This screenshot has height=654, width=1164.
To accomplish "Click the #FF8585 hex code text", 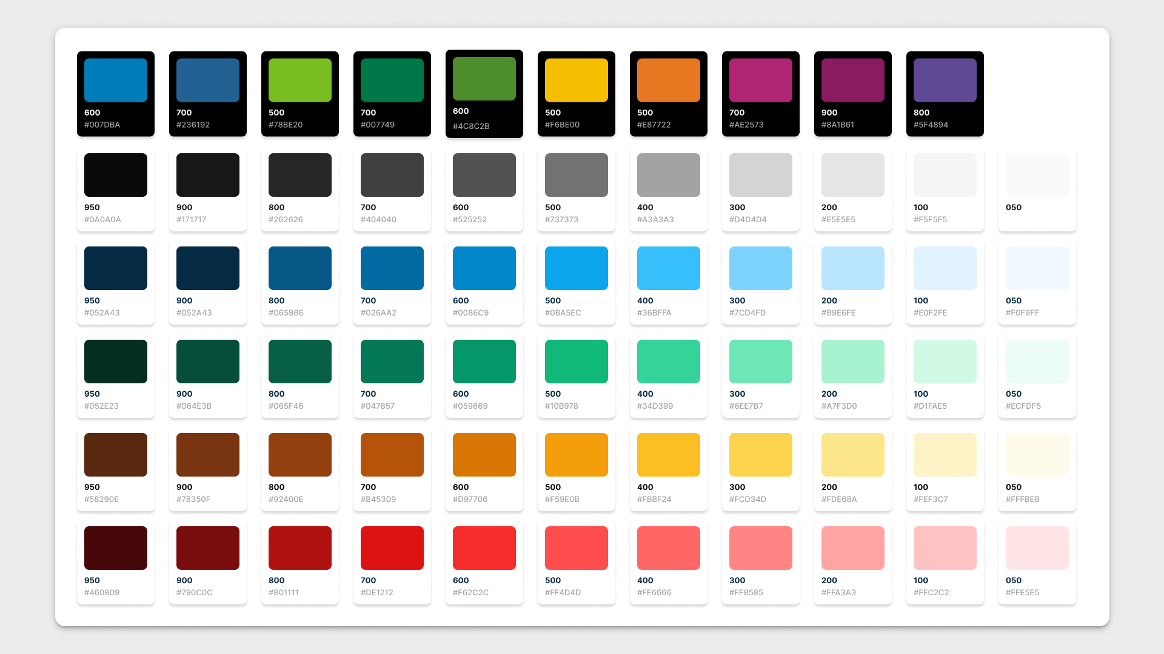I will pyautogui.click(x=746, y=593).
